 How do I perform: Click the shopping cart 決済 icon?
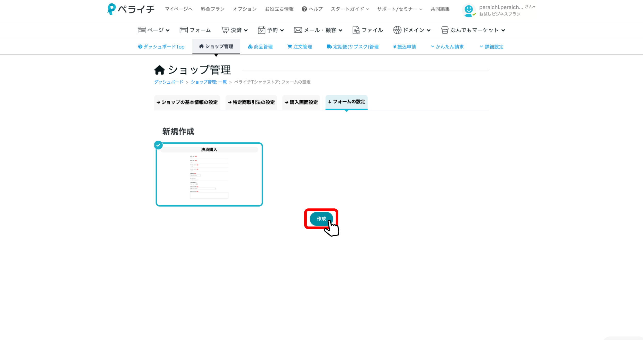coord(225,30)
